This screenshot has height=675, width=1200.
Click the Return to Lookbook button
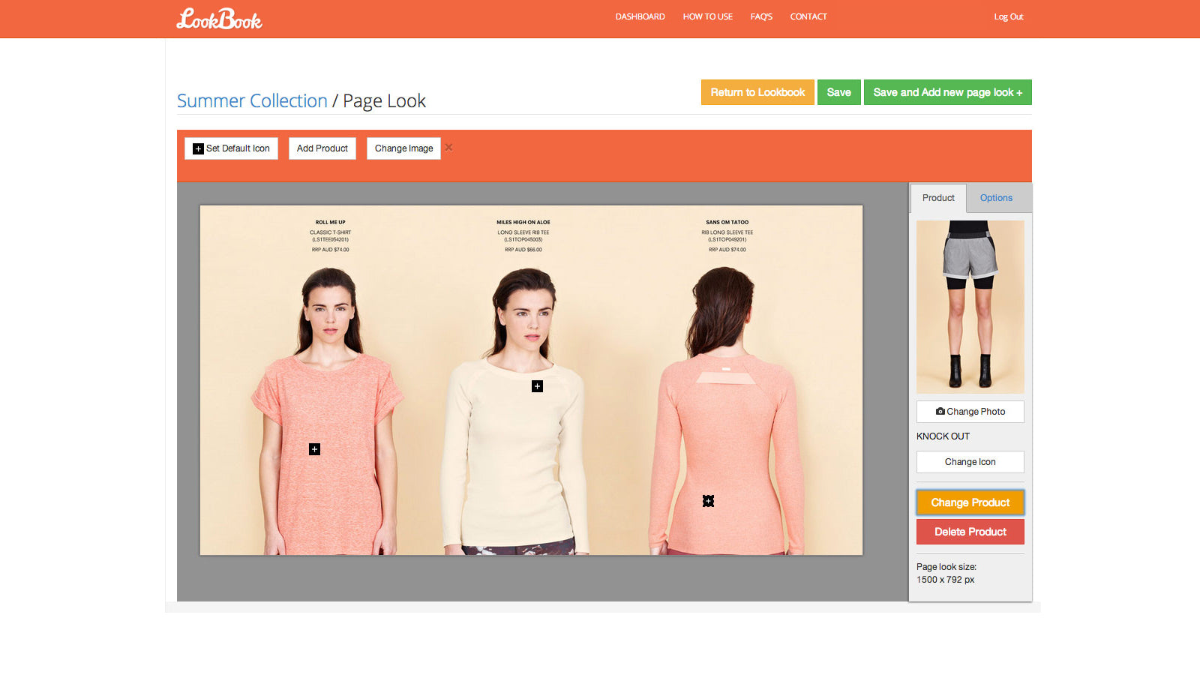(x=757, y=91)
